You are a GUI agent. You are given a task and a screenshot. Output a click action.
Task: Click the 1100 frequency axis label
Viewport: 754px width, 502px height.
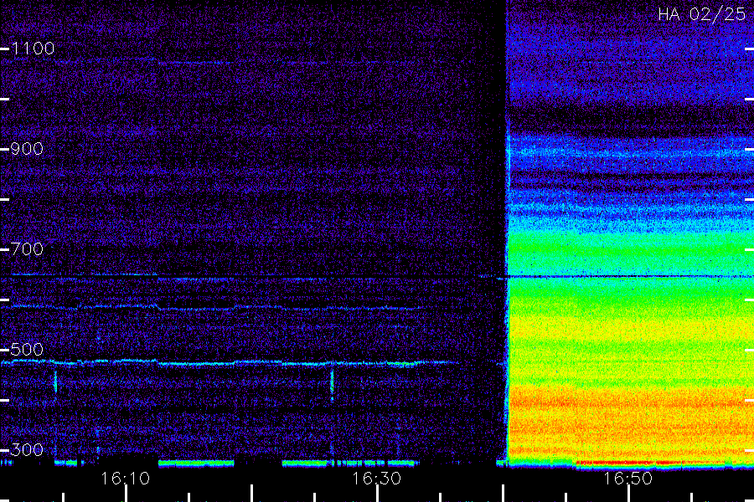tap(33, 49)
